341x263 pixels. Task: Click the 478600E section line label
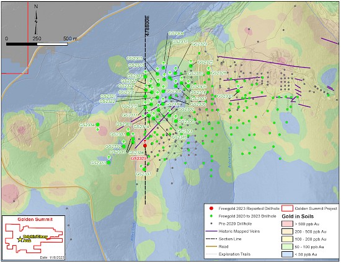pos(147,25)
